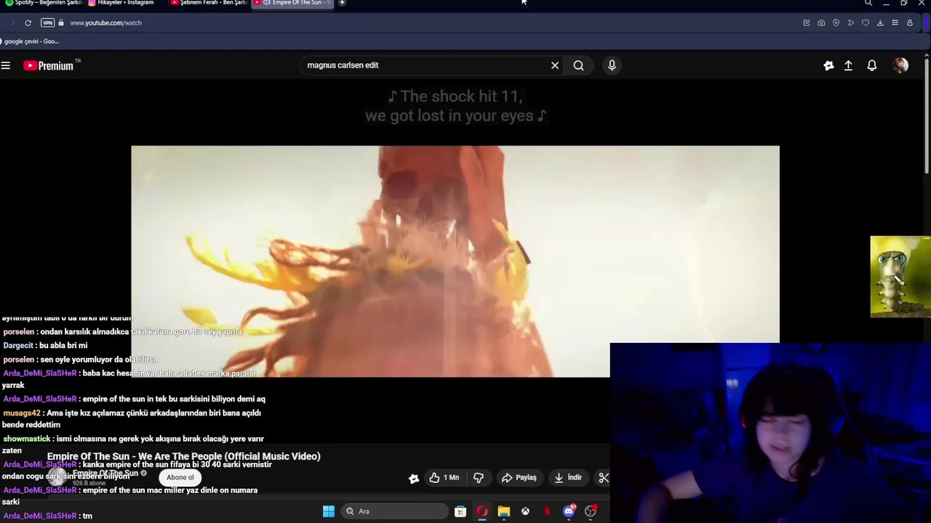
Task: Click username showmastick in chat
Action: [x=27, y=439]
